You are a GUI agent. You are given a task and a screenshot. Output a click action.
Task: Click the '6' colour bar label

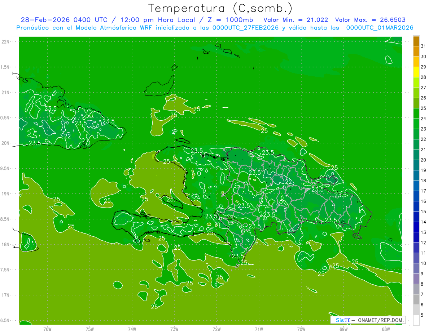point(422,305)
